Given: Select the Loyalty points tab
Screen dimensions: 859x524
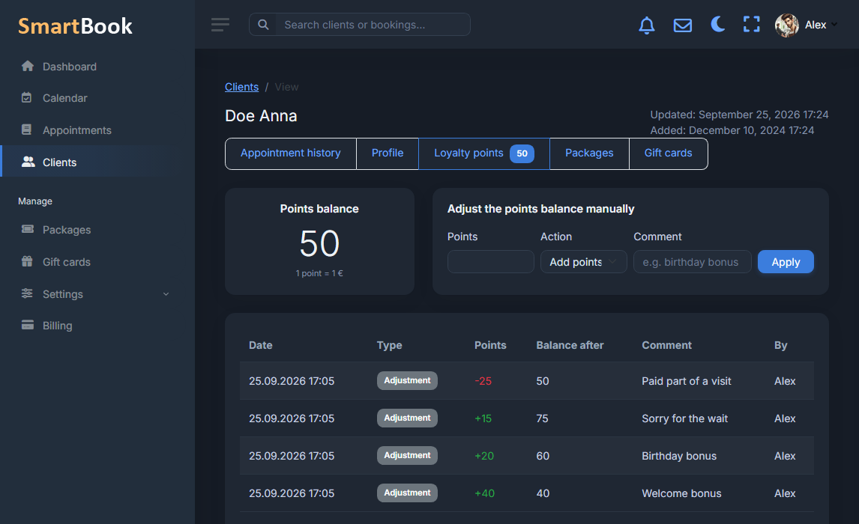Looking at the screenshot, I should point(484,153).
